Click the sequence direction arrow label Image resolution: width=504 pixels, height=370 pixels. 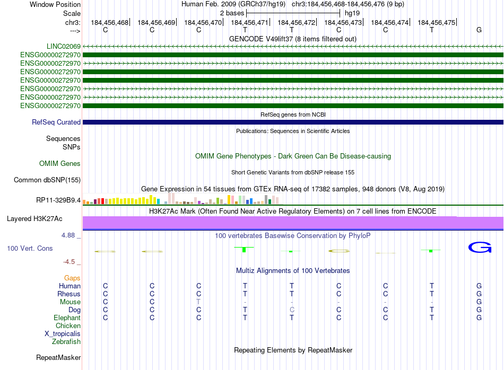tap(75, 31)
